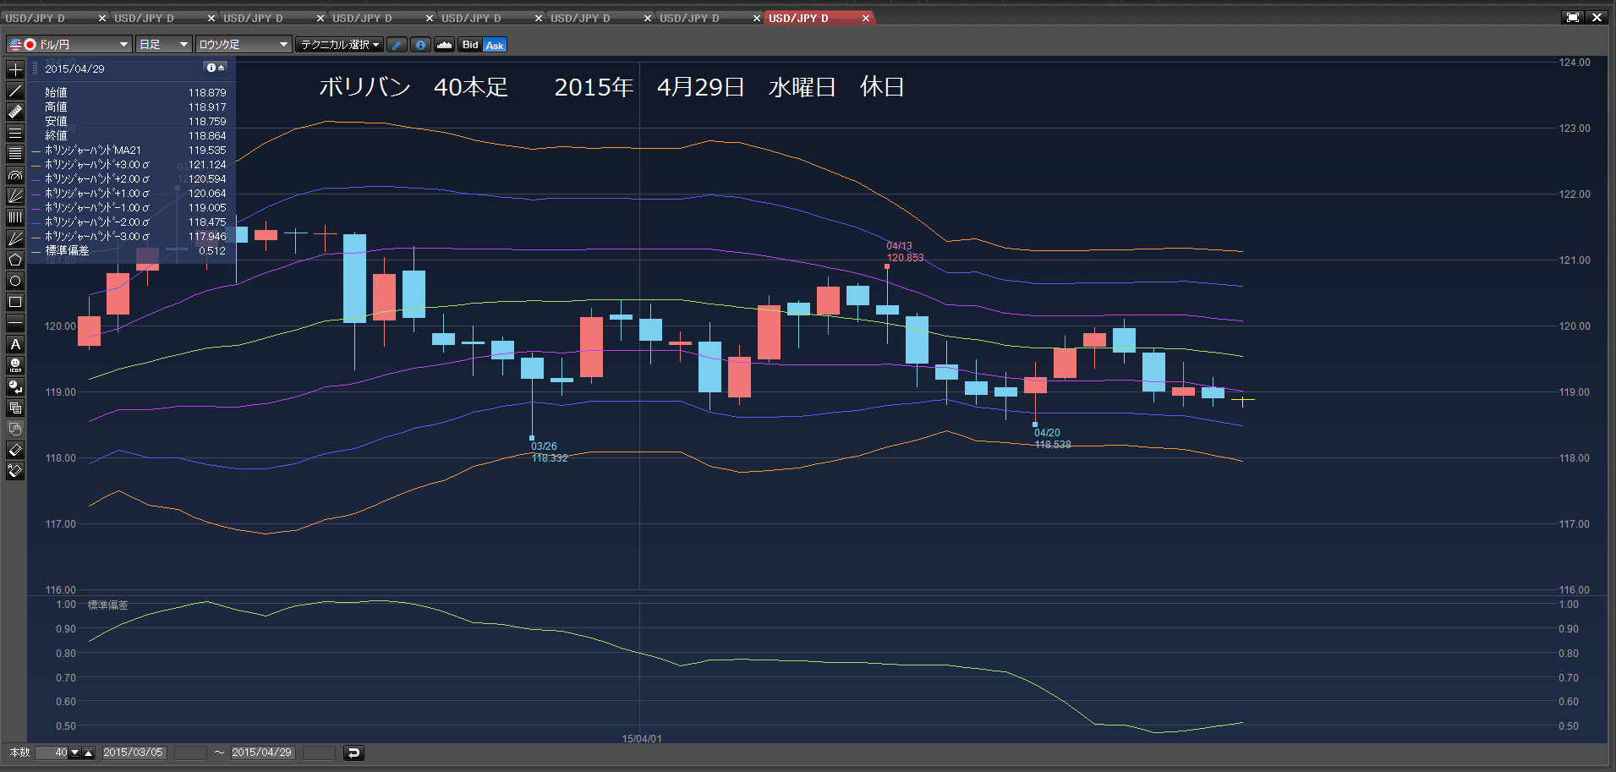The height and width of the screenshot is (772, 1616).
Task: Click the 本数 bar count field showing 40
Action: coord(52,753)
